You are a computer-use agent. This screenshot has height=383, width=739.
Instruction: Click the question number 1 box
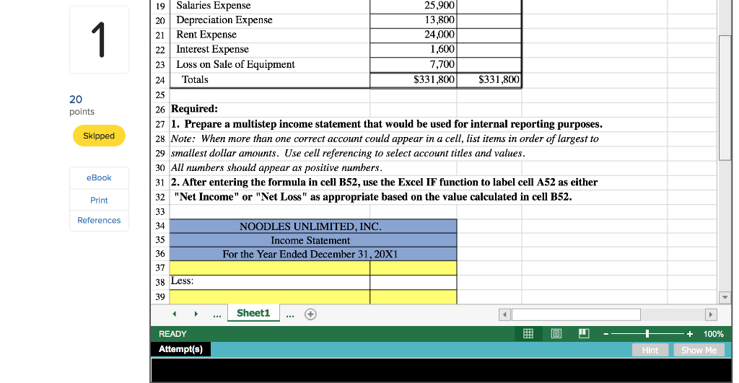click(x=99, y=40)
